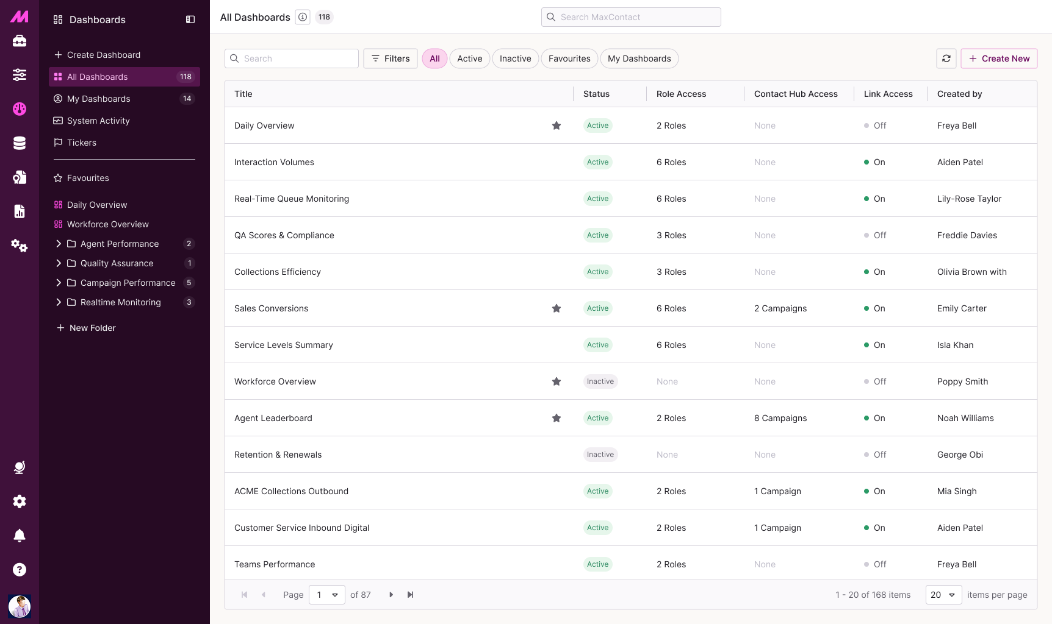Open the user profile avatar

coord(20,606)
